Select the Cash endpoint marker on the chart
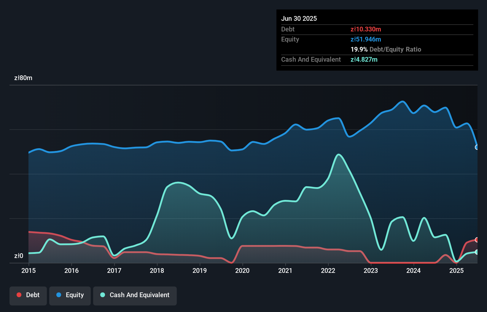 click(477, 252)
